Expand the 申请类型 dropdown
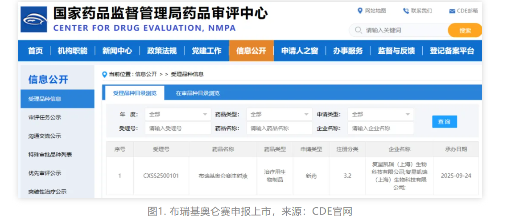This screenshot has width=511, height=220. click(380, 114)
